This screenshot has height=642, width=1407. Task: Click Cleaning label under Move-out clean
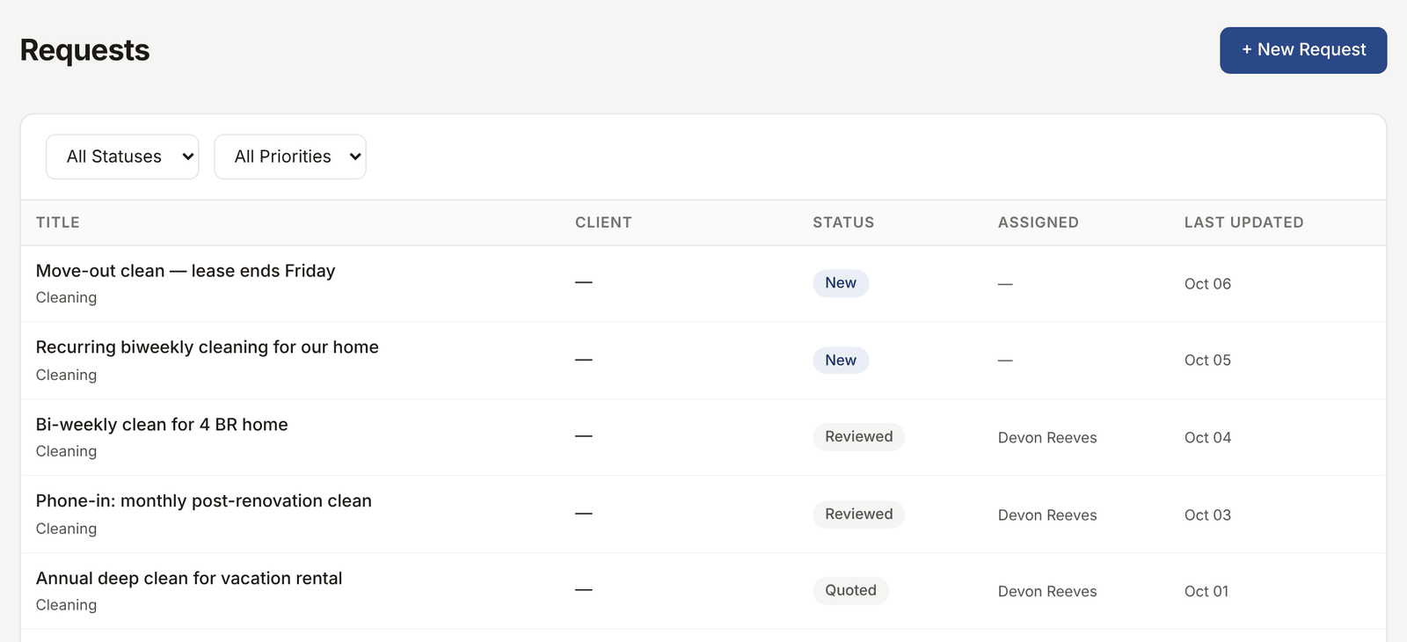67,298
